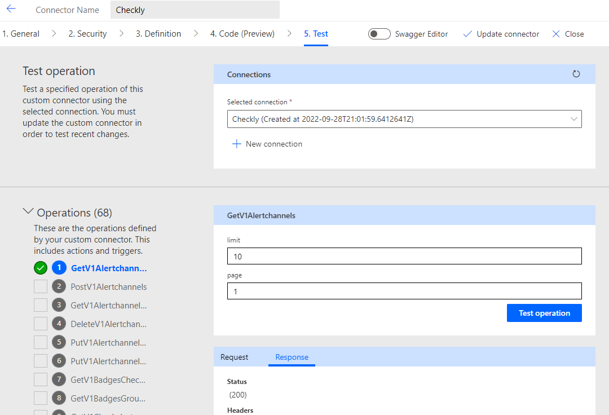Viewport: 609px width, 415px height.
Task: Refresh the Connections list
Action: pos(576,74)
